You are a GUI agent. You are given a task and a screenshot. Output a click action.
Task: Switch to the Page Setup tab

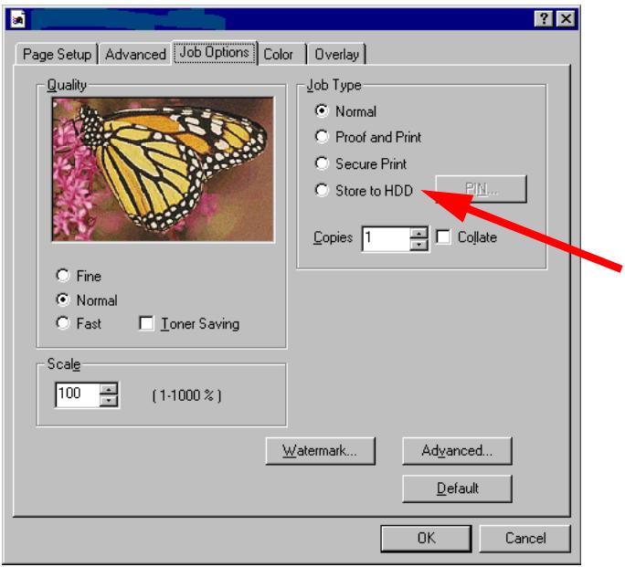click(57, 54)
